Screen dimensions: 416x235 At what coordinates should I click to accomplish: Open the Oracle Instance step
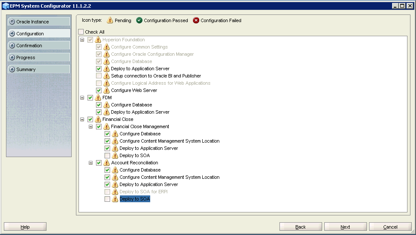point(39,22)
